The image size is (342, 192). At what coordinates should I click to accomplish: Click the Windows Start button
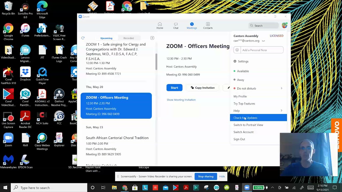click(5, 188)
